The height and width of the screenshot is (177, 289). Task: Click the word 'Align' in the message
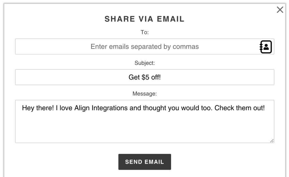point(82,108)
